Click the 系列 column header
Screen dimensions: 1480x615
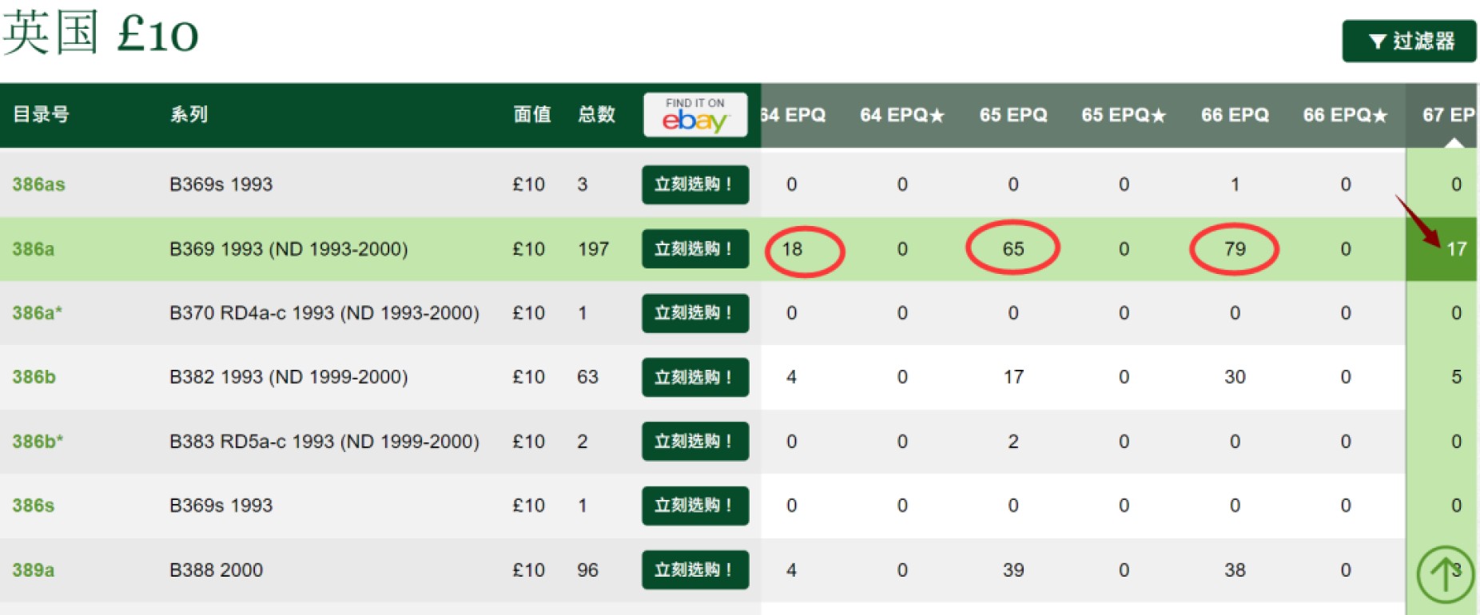tap(189, 114)
